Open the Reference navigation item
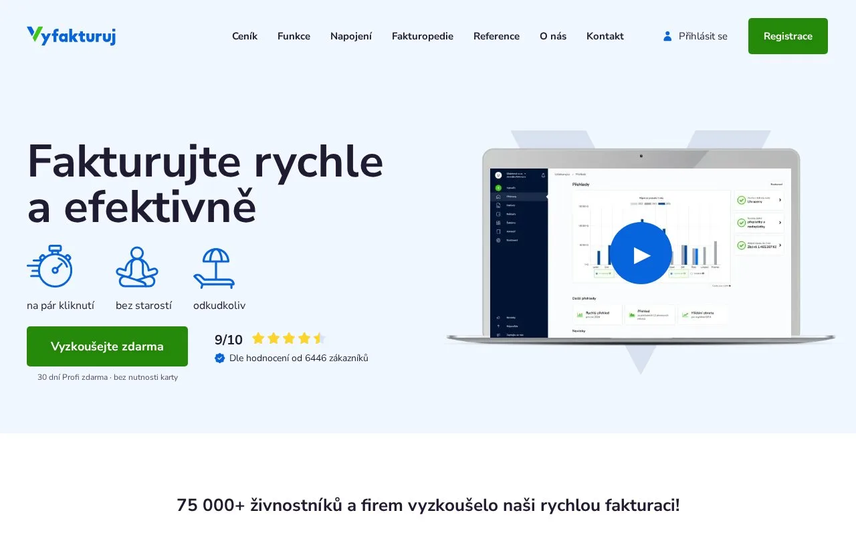 point(496,36)
